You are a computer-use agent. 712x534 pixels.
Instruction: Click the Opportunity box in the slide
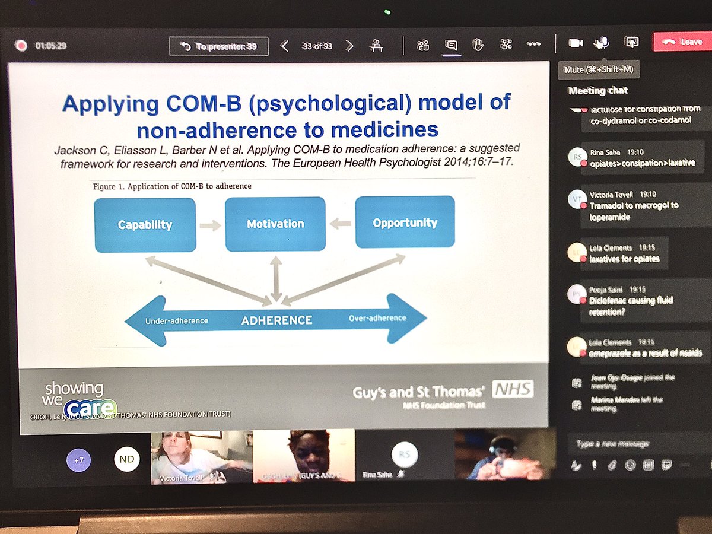tap(405, 223)
